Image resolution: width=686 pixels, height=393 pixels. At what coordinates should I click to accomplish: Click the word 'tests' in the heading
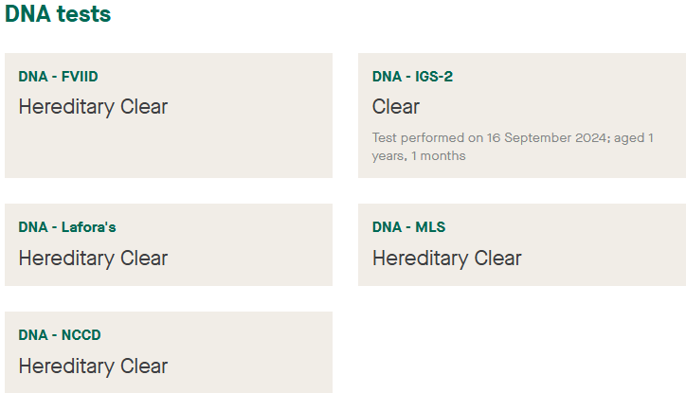pyautogui.click(x=82, y=15)
